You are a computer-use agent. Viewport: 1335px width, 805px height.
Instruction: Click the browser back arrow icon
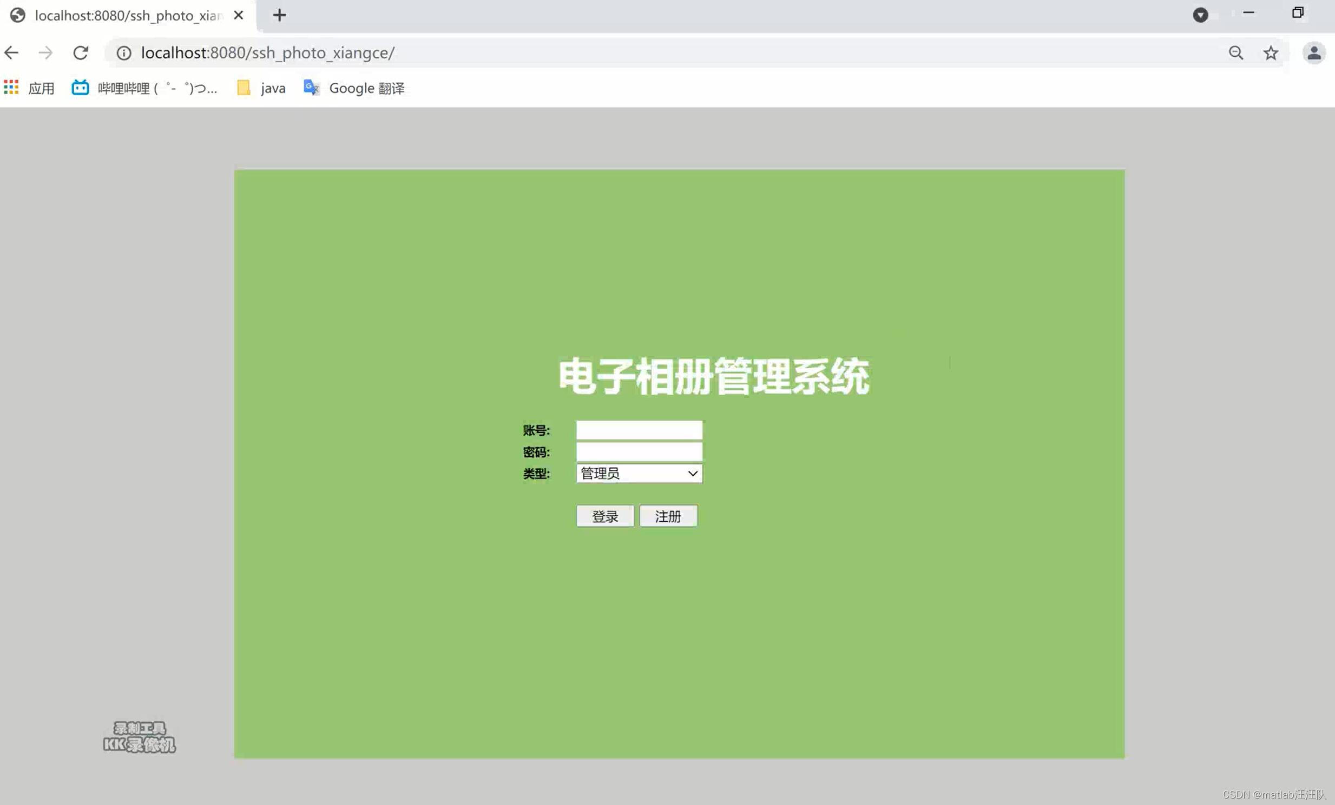11,52
